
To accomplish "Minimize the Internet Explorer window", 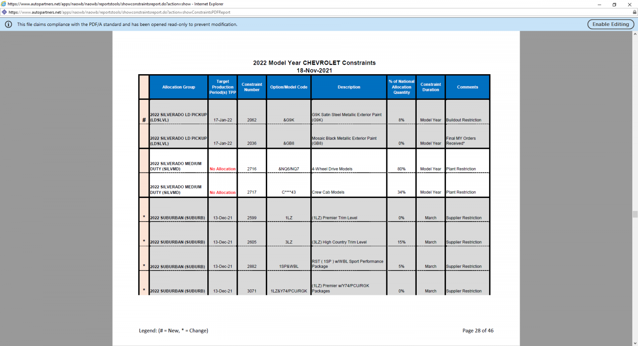I will click(x=599, y=4).
